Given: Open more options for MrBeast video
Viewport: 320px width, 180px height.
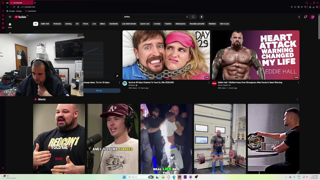Looking at the screenshot, I should point(209,82).
